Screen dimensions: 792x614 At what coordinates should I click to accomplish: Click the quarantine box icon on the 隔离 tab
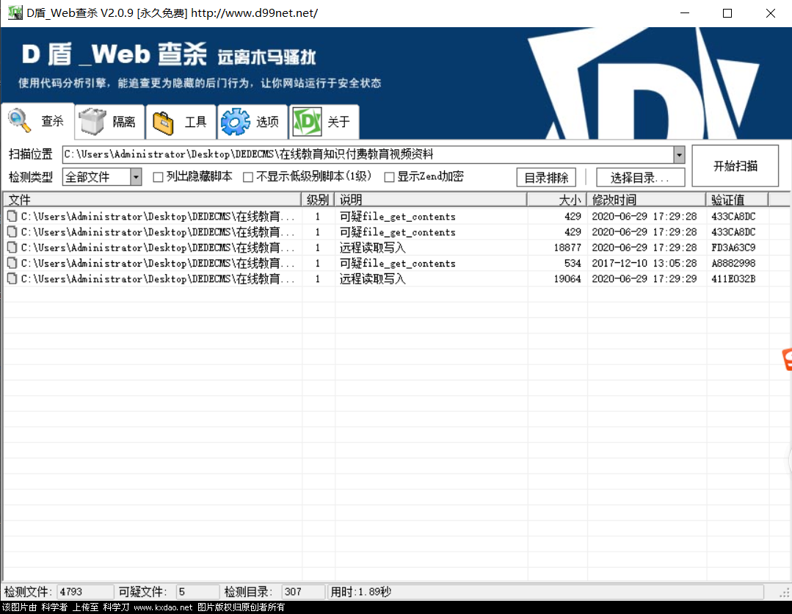click(92, 121)
